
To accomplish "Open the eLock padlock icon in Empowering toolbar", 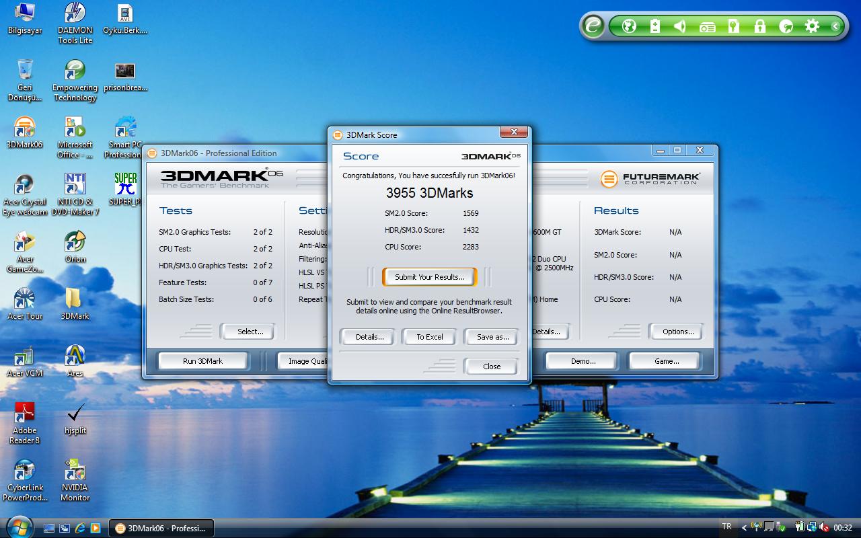I will 760,26.
